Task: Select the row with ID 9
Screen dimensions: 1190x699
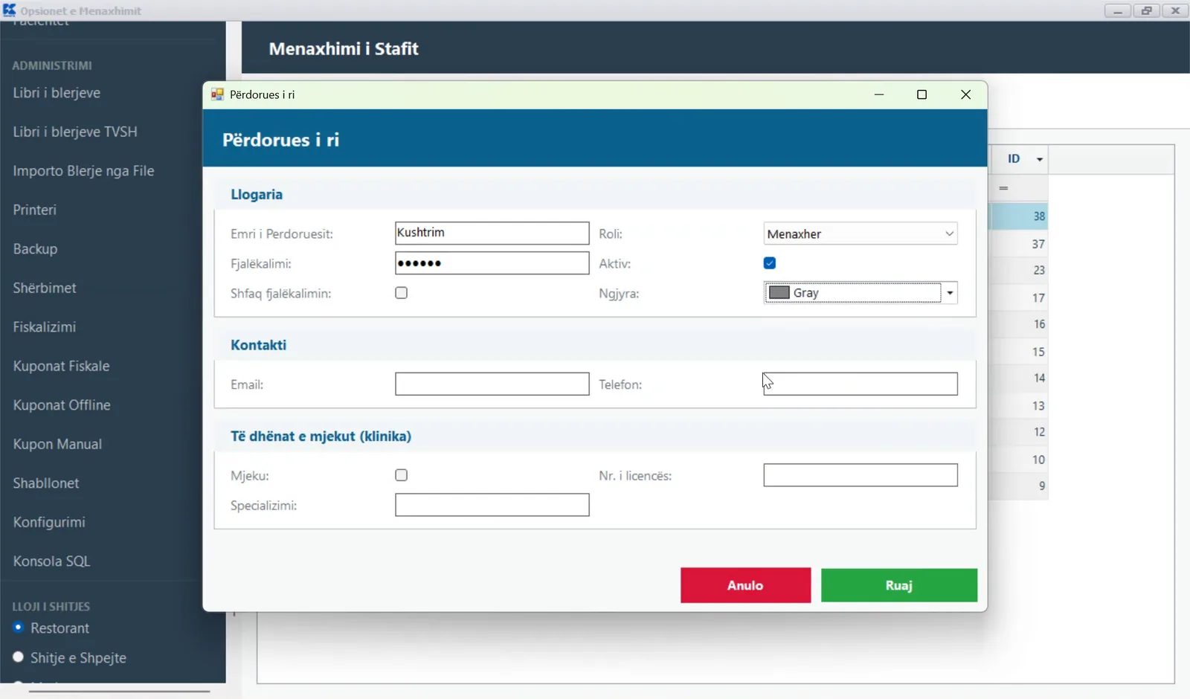Action: click(x=1019, y=486)
